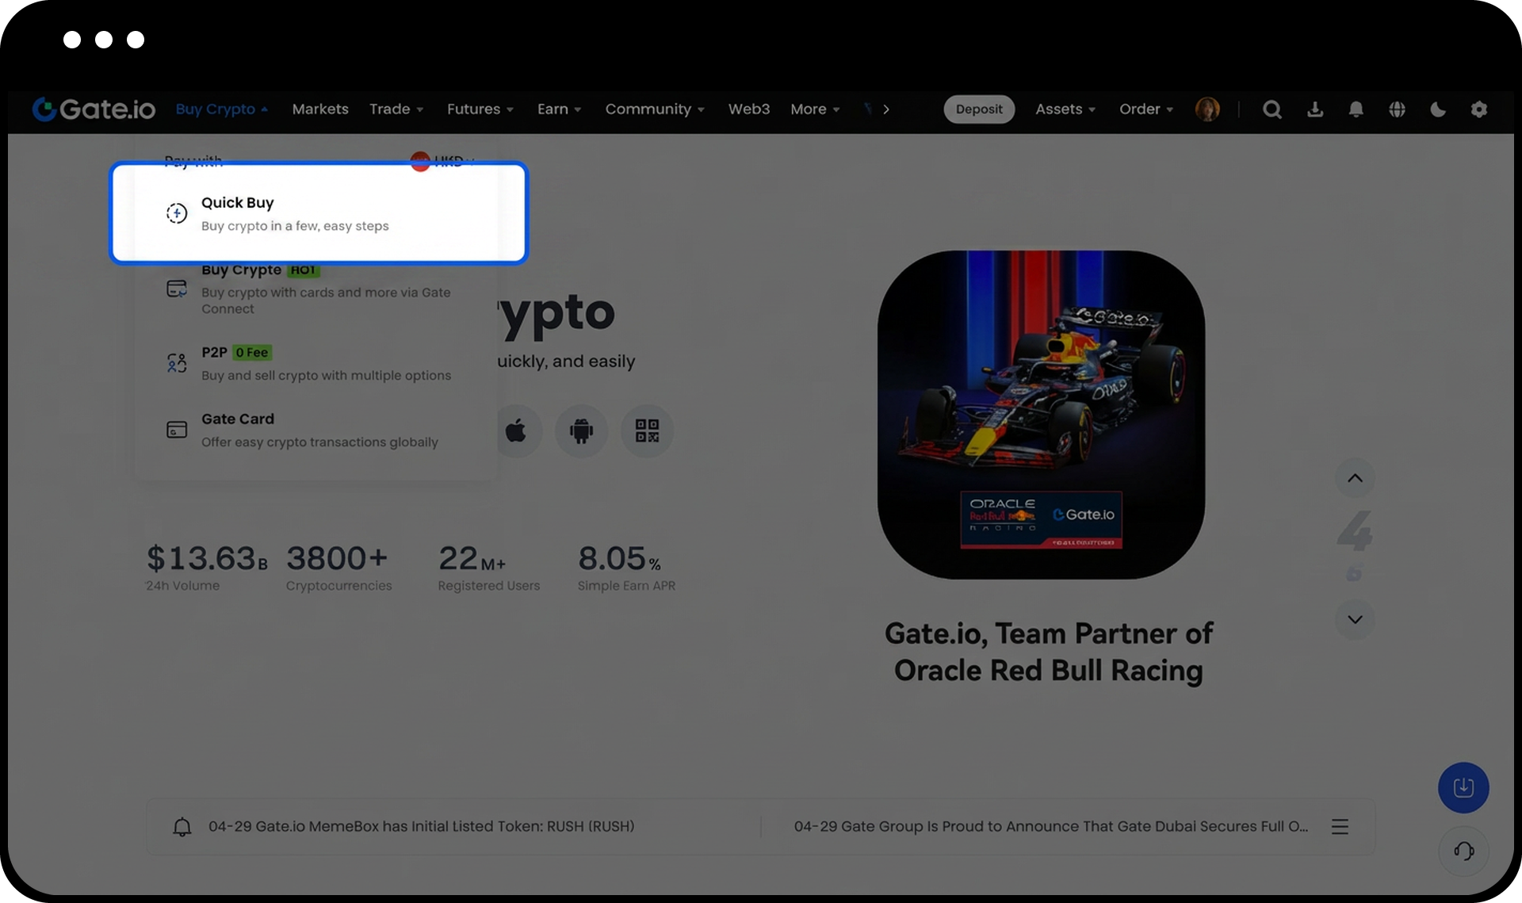Viewport: 1522px width, 903px height.
Task: Open the customer support headset icon
Action: tap(1463, 851)
